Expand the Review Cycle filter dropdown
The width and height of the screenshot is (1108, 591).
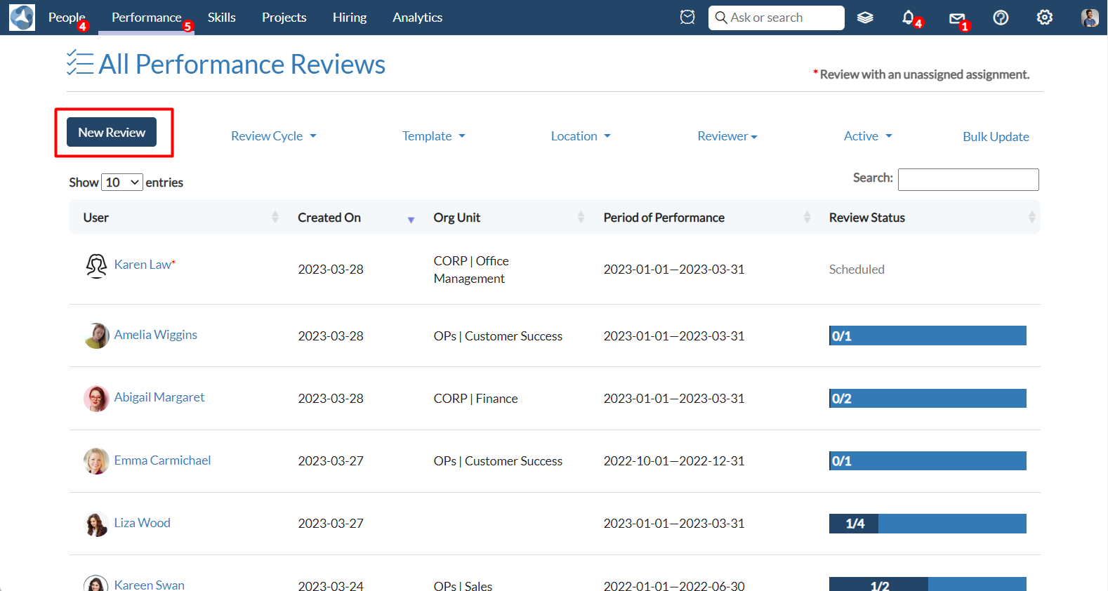pos(274,136)
